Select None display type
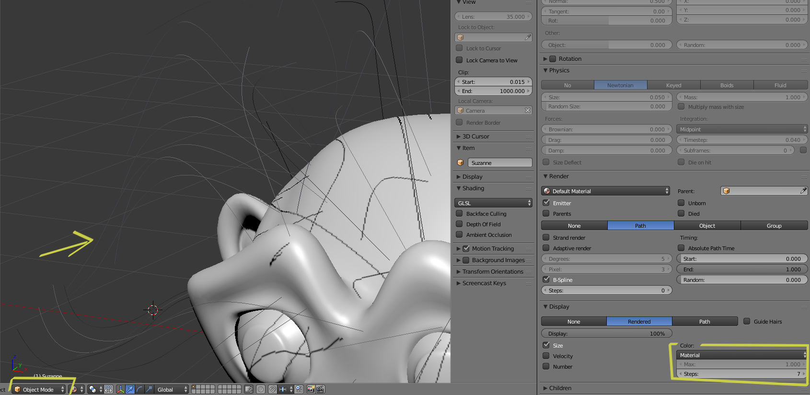The height and width of the screenshot is (395, 810). [574, 322]
